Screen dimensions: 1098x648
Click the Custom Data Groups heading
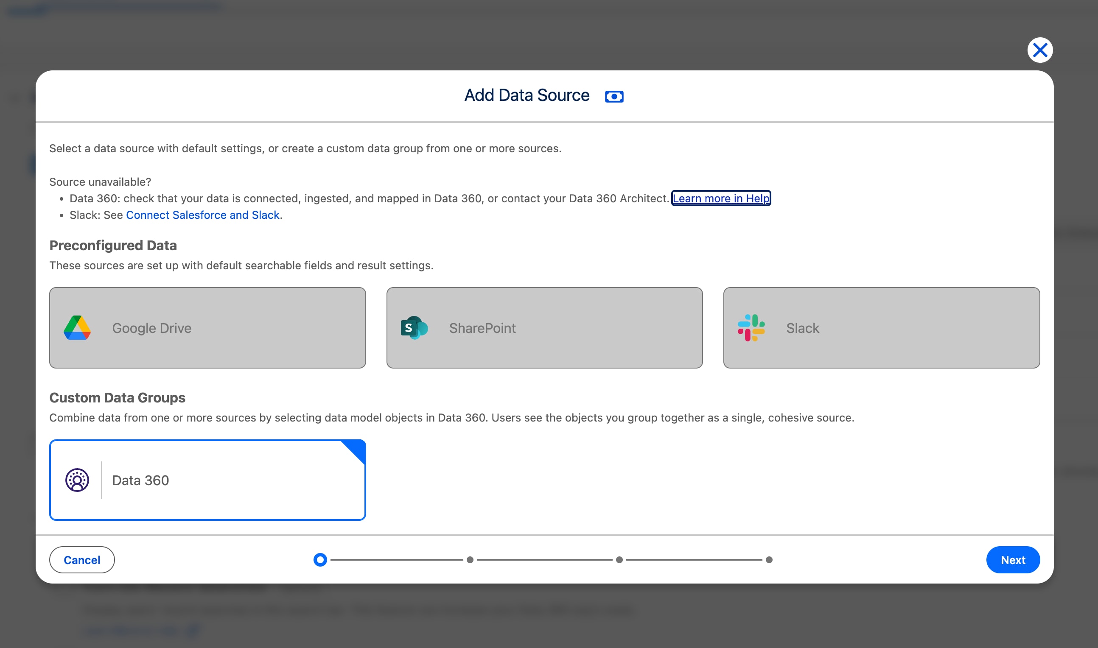(118, 397)
